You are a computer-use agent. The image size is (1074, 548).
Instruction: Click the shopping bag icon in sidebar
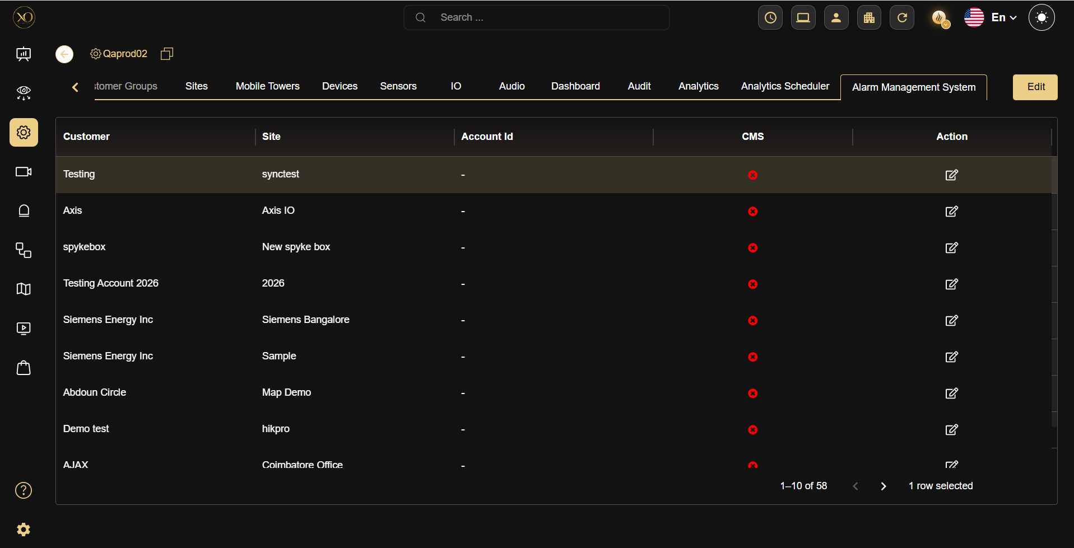(24, 368)
